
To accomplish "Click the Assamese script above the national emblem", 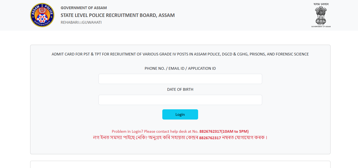I will 321,3.
